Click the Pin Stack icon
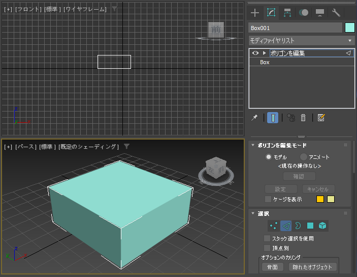Viewport: 357px width, 277px height. pos(254,118)
